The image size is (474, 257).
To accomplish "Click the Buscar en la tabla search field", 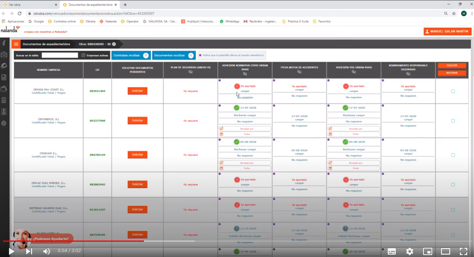I will (x=60, y=55).
